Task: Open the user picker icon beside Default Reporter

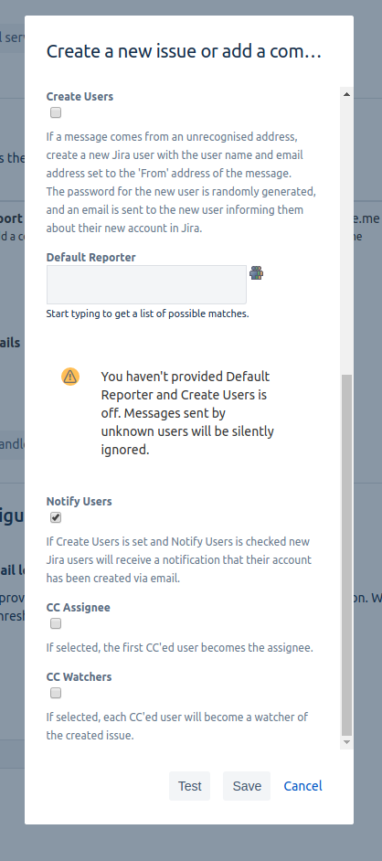Action: coord(256,273)
